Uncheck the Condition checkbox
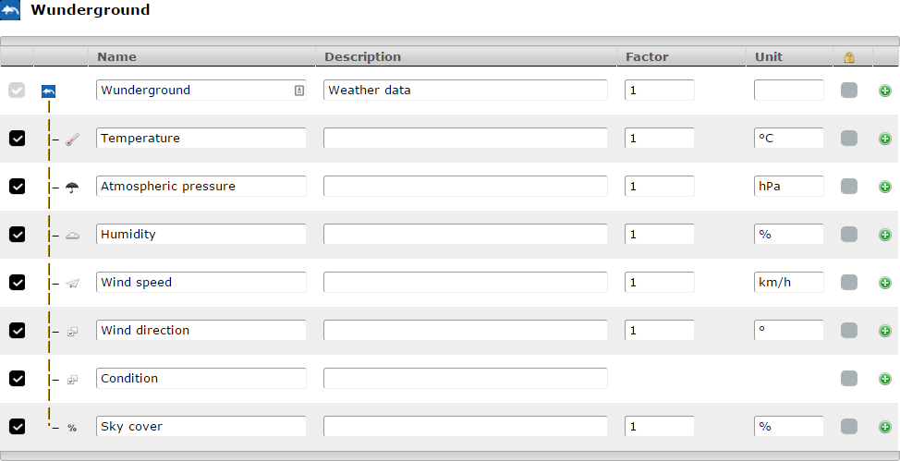Image resolution: width=900 pixels, height=461 pixels. [x=18, y=379]
